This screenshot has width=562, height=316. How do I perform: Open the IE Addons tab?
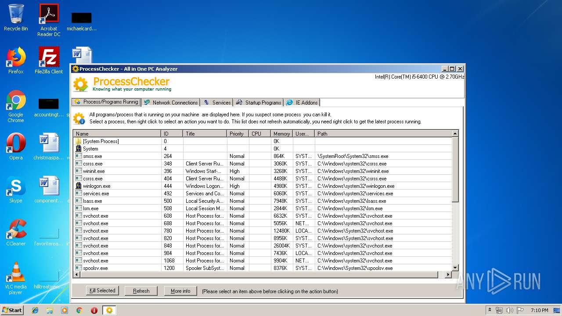[x=302, y=102]
